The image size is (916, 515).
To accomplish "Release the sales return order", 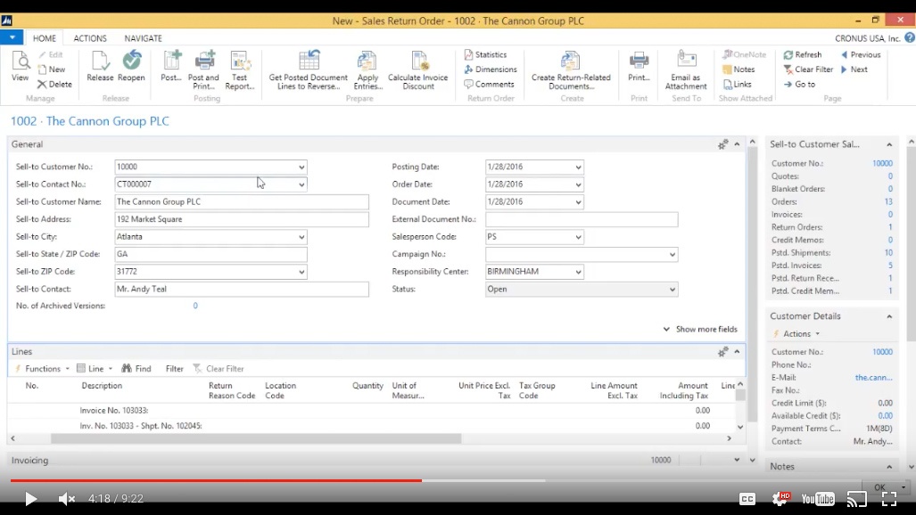I will pos(100,67).
